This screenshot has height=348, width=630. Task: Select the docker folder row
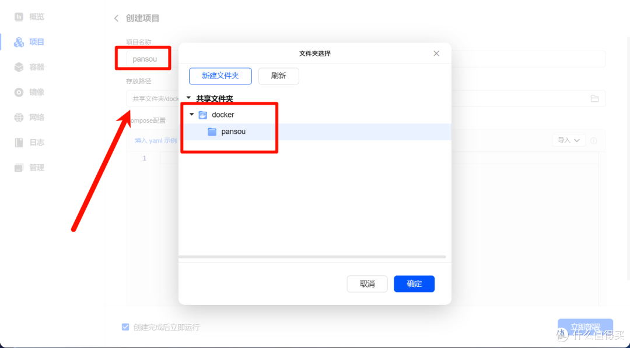click(x=314, y=115)
